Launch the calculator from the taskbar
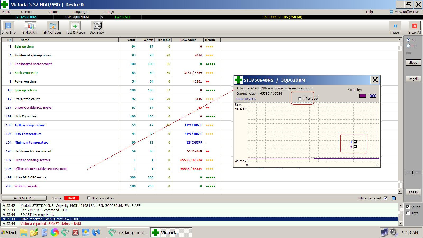The image size is (423, 238). 44,232
